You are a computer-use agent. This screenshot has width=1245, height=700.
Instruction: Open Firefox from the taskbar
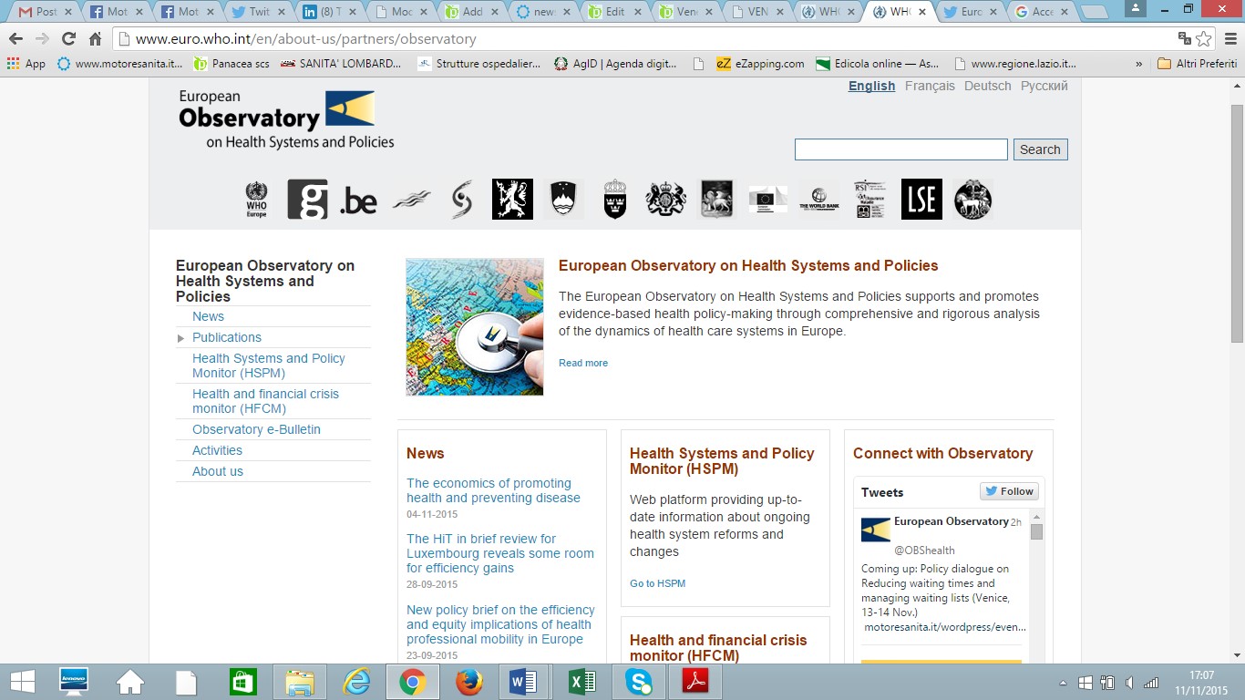click(x=469, y=682)
